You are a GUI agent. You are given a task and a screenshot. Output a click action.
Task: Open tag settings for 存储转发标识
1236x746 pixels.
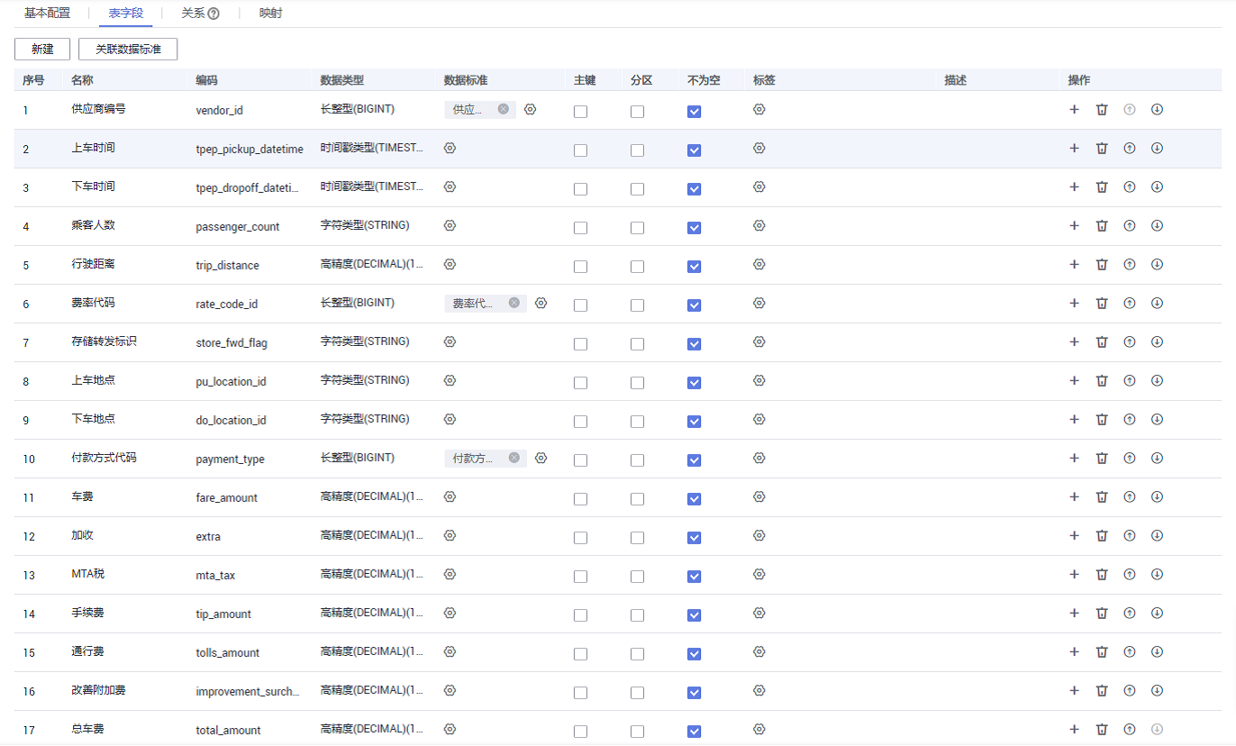pyautogui.click(x=759, y=342)
